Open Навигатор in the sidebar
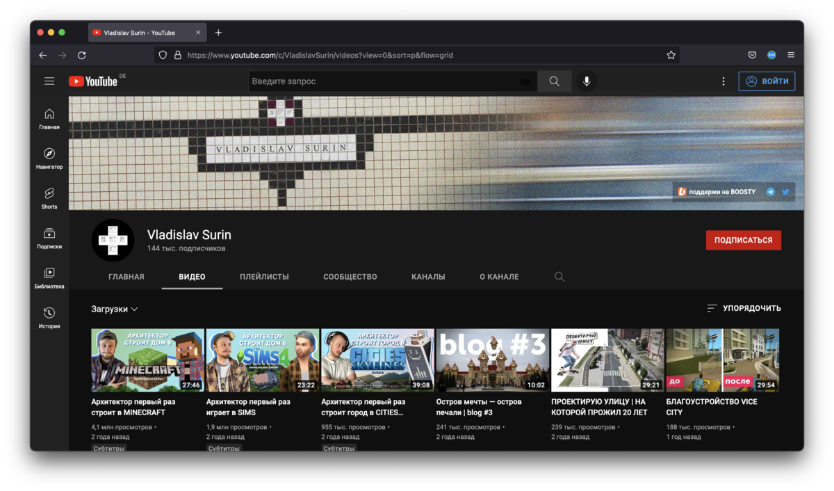Viewport: 834px width, 491px height. pyautogui.click(x=49, y=159)
